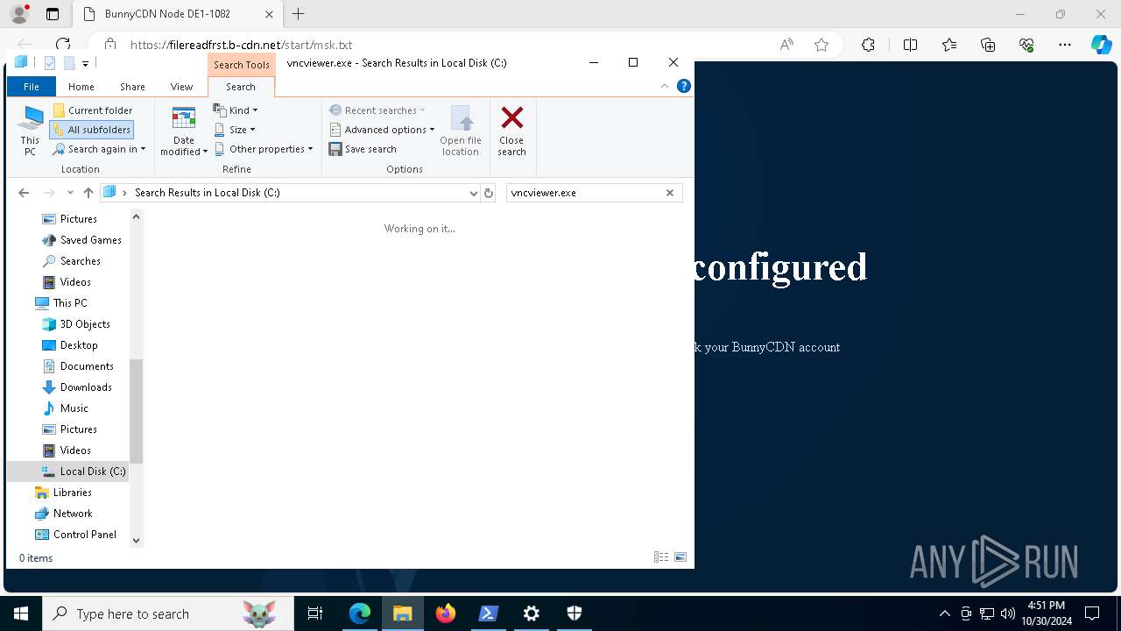
Task: Click navigation pane scrollbar thumb
Action: pos(136,410)
